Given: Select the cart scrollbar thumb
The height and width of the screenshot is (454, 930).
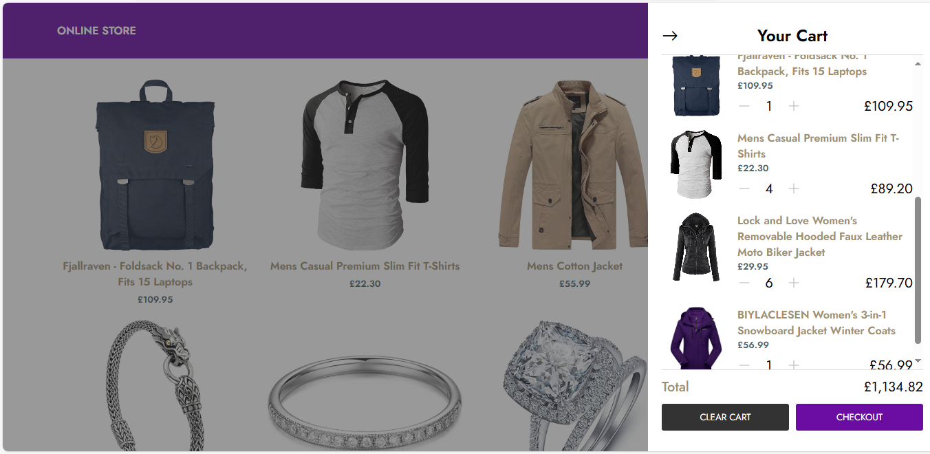Looking at the screenshot, I should click(918, 270).
